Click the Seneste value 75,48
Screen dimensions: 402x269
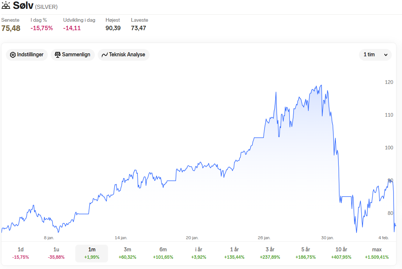[11, 28]
